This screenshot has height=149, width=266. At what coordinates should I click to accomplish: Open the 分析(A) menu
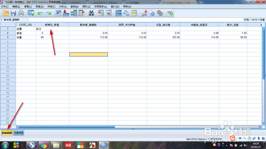[x=63, y=7]
